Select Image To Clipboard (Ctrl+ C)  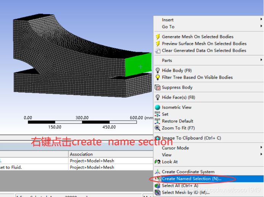coord(209,138)
